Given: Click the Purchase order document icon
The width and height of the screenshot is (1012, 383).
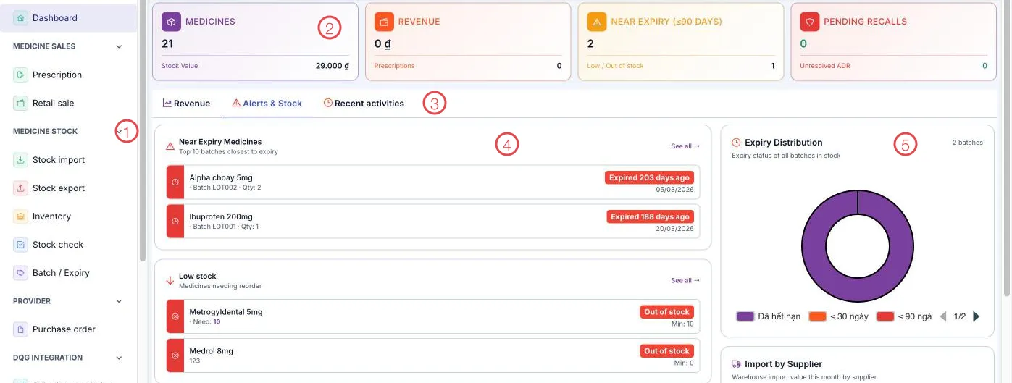Looking at the screenshot, I should (x=21, y=329).
